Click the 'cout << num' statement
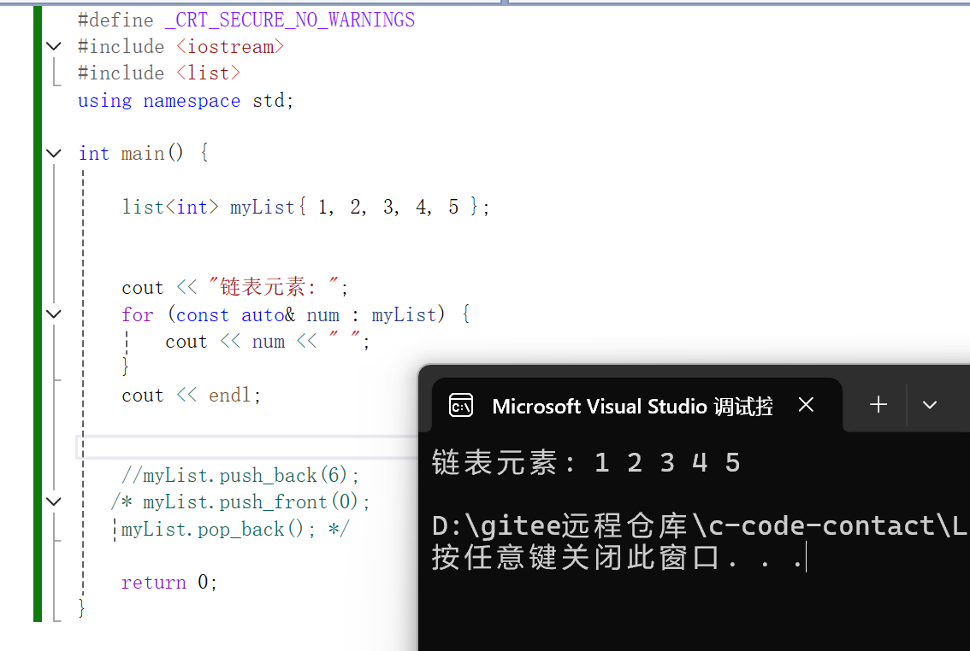Viewport: 970px width, 651px height. 225,342
